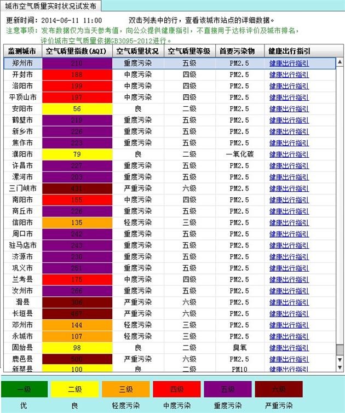Select the 洛阳市 city name cell
The image size is (345, 413).
click(23, 86)
